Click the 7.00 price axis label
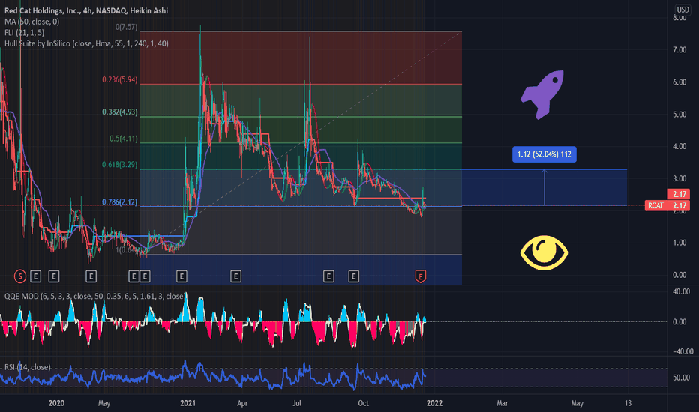This screenshot has width=699, height=412. (x=679, y=50)
